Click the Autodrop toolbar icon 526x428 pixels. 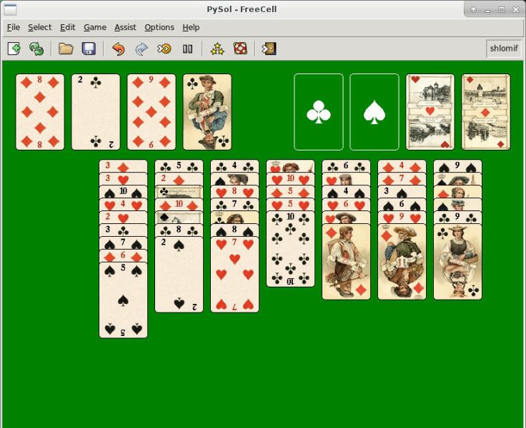tap(164, 49)
